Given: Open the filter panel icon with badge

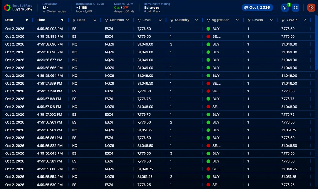Looking at the screenshot, I should pos(285,8).
